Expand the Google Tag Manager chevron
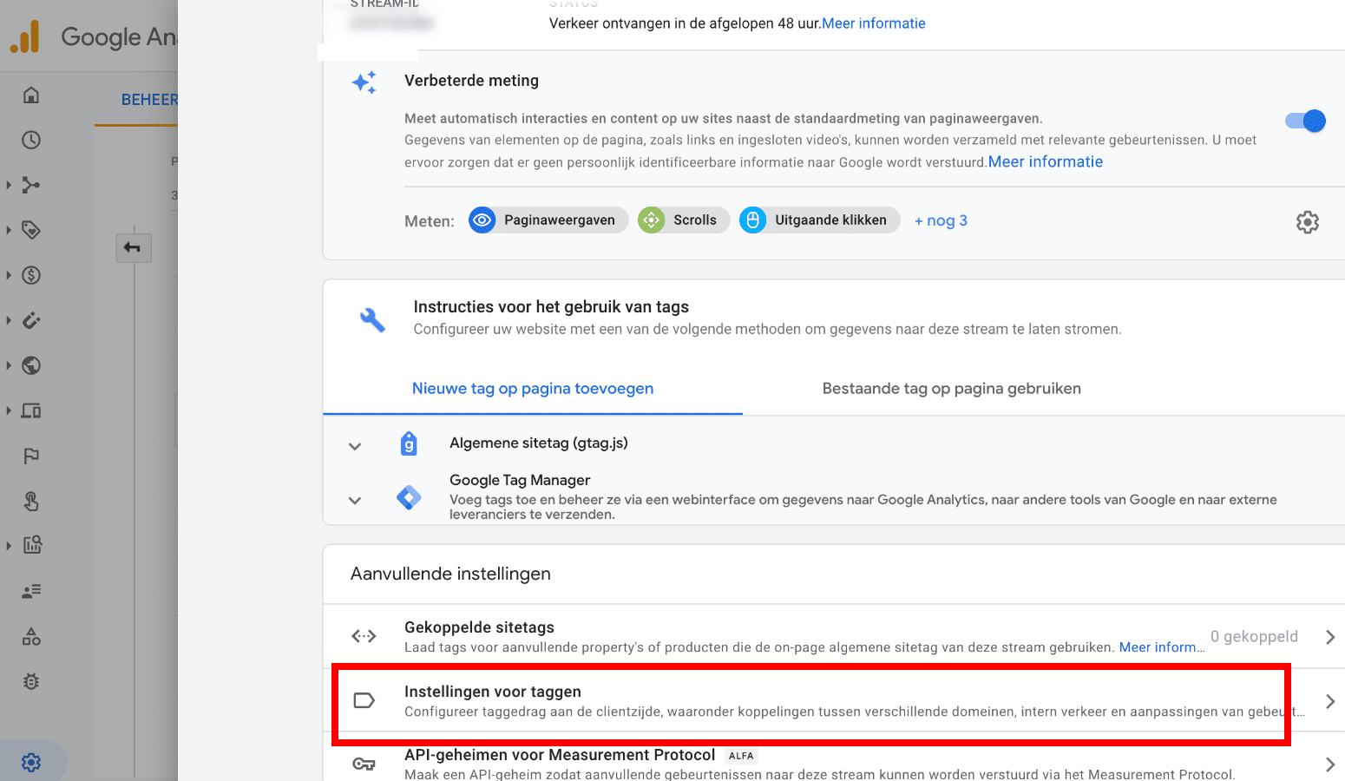 coord(354,500)
